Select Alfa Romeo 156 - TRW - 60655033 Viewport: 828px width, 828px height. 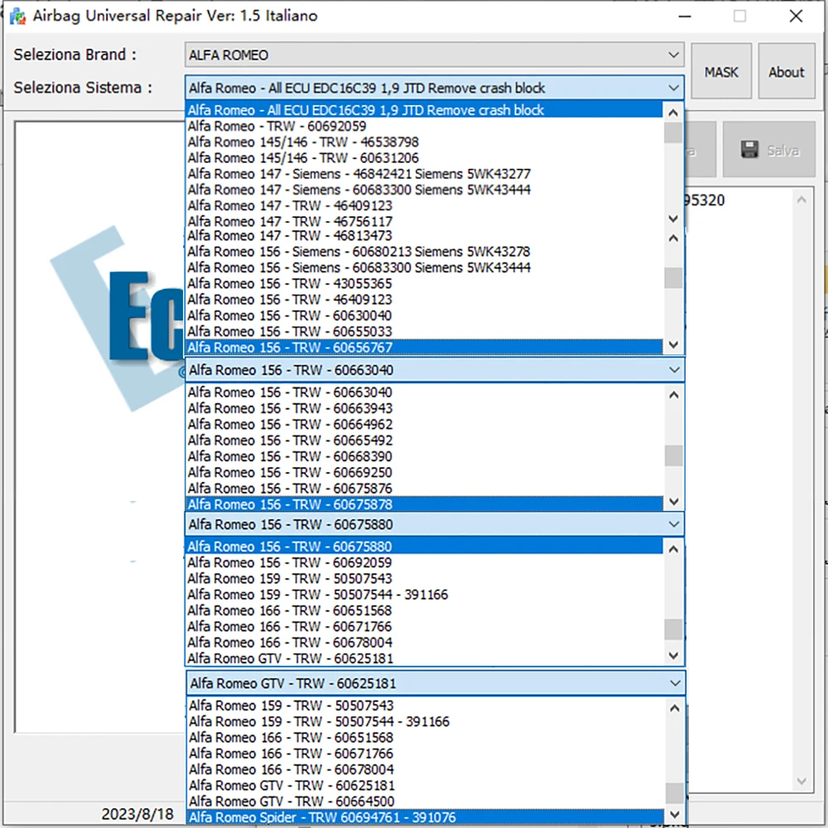pyautogui.click(x=424, y=331)
